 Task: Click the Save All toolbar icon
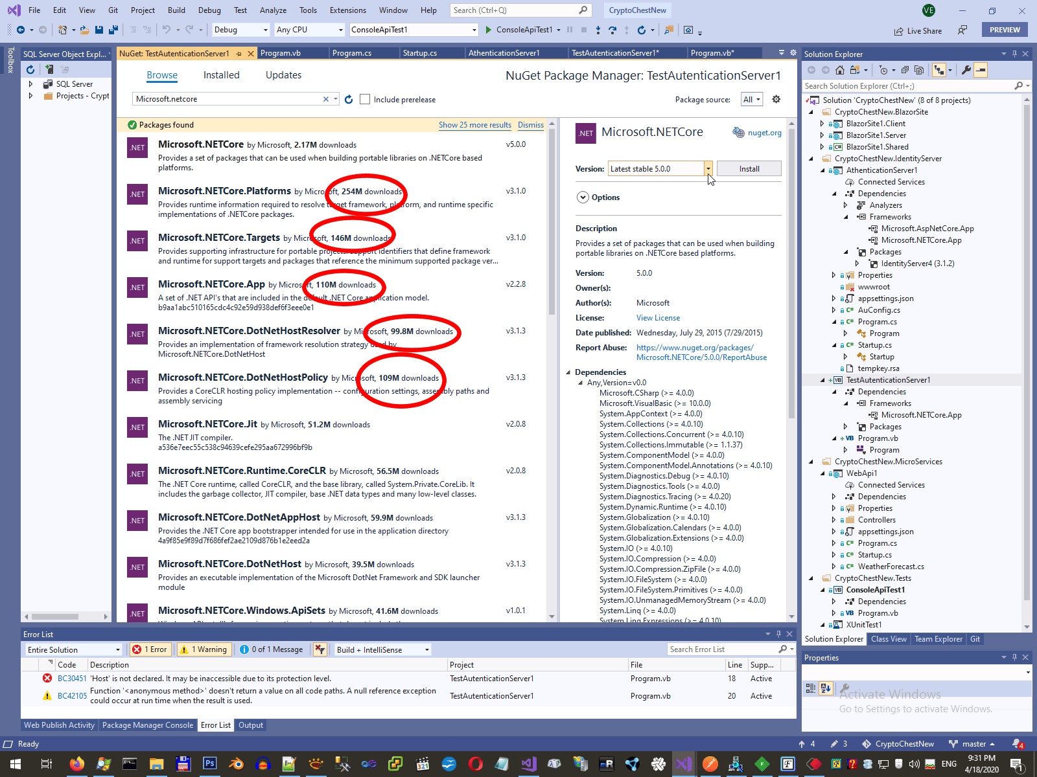(x=113, y=30)
